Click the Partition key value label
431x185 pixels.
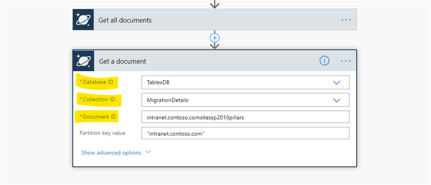pyautogui.click(x=103, y=133)
